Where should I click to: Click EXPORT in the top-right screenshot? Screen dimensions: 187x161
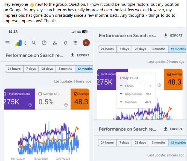click(173, 36)
